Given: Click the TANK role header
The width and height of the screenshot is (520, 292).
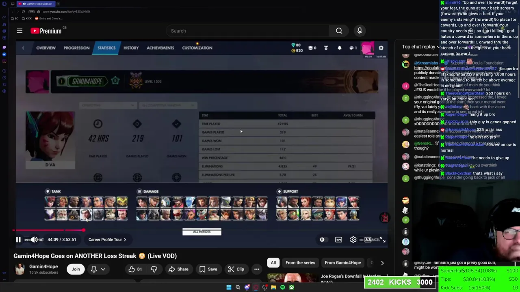Looking at the screenshot, I should pos(53,191).
